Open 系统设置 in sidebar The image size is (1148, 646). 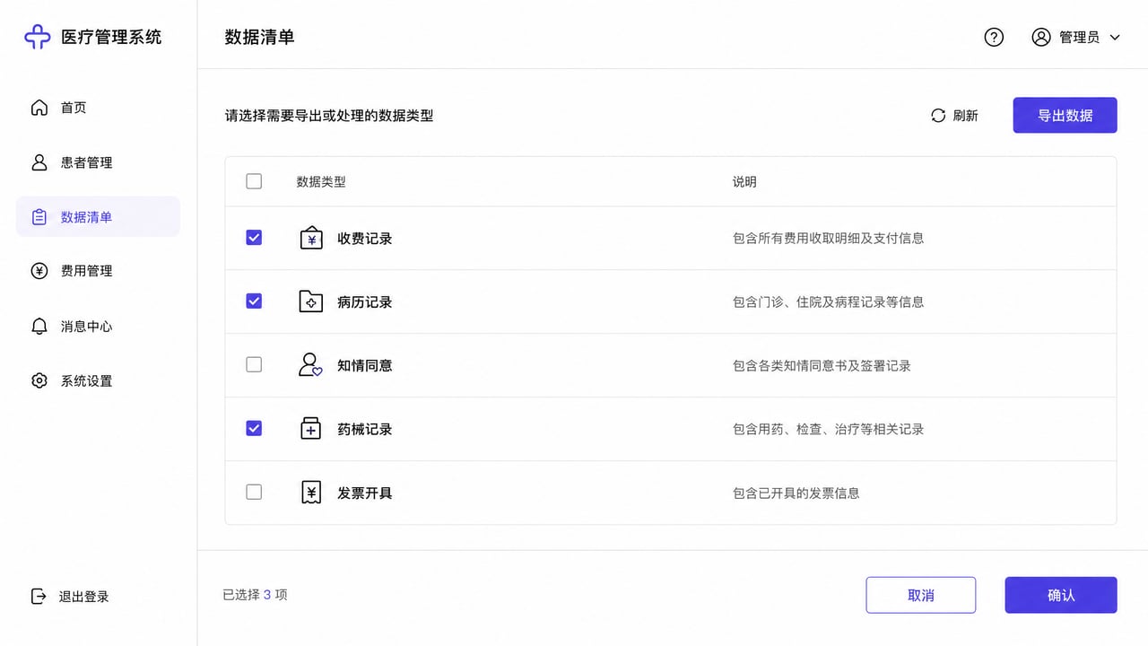98,381
